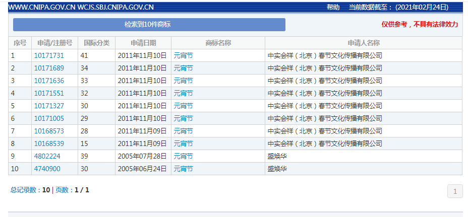Click 元宵节 trademark name in row 10

(x=183, y=169)
